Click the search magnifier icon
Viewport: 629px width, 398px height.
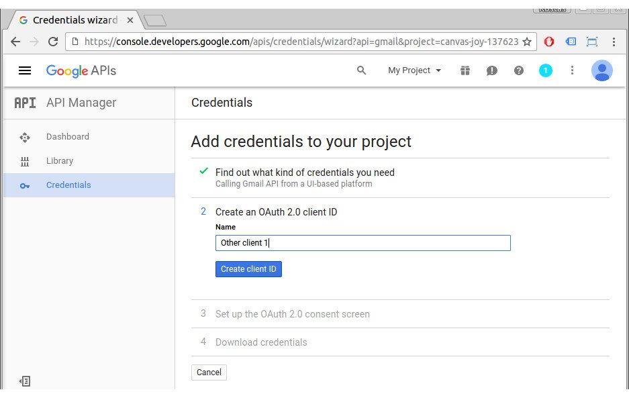(361, 70)
